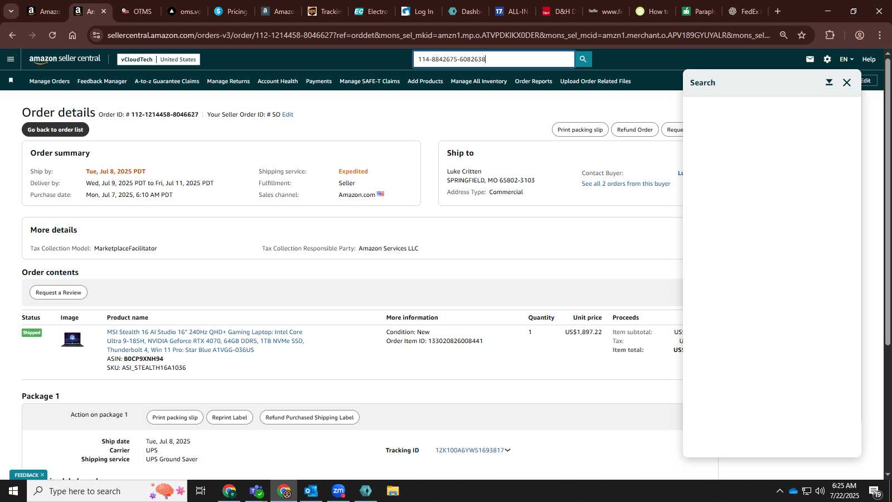Click the order search input field
The width and height of the screenshot is (892, 502).
coord(493,59)
